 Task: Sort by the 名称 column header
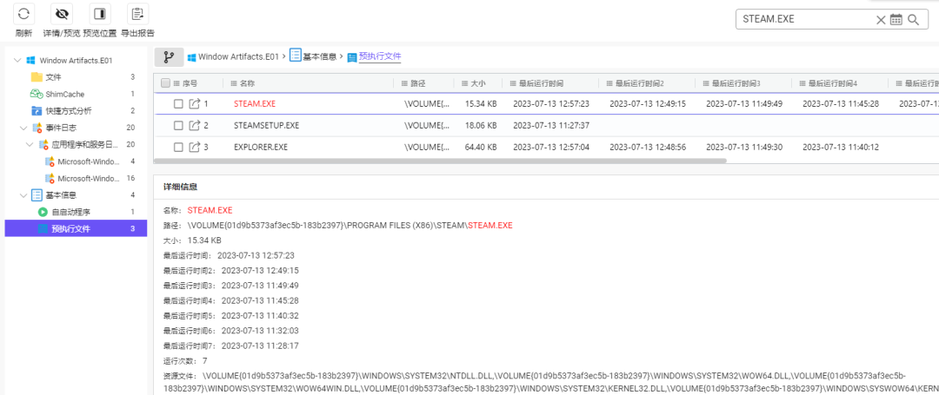coord(247,83)
